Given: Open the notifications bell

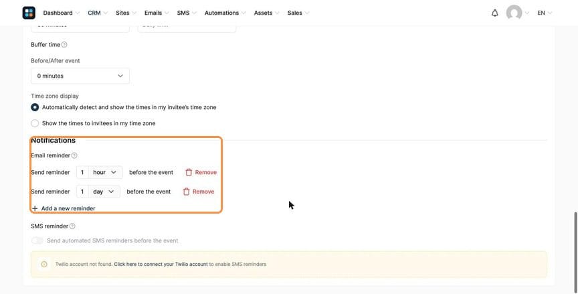Looking at the screenshot, I should (494, 13).
